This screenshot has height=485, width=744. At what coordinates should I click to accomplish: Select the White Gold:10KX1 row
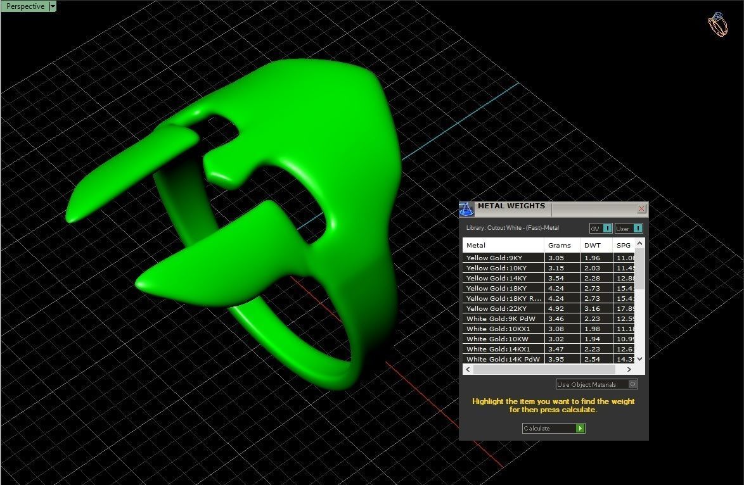549,329
